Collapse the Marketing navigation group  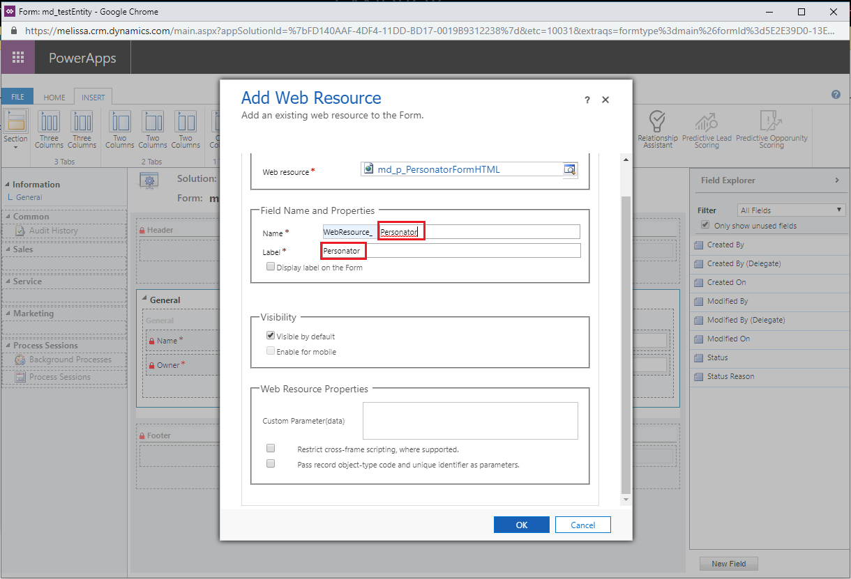(x=8, y=314)
